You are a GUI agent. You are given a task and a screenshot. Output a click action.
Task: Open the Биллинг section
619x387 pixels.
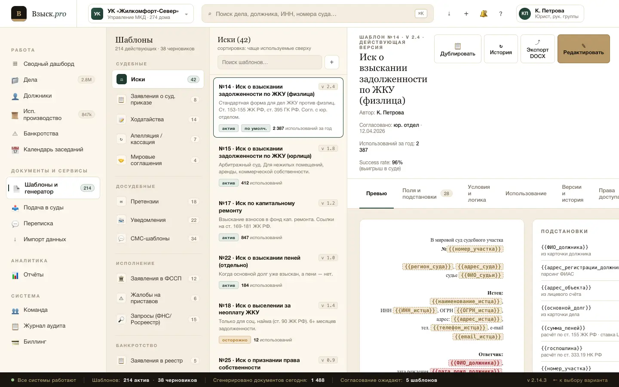coord(53,341)
